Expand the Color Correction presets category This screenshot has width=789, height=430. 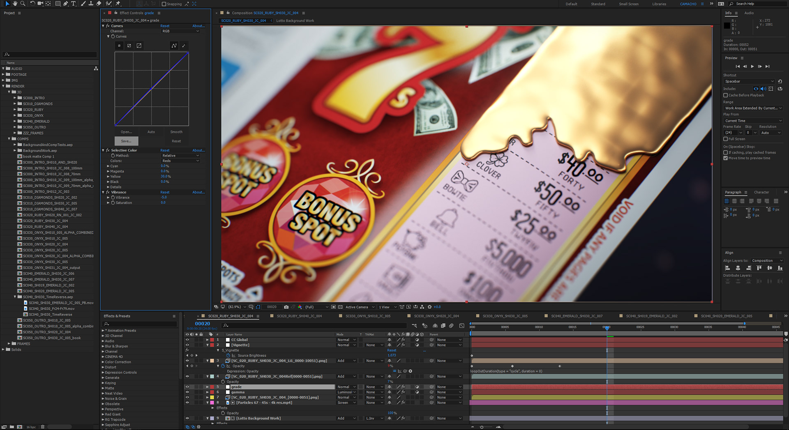[103, 362]
